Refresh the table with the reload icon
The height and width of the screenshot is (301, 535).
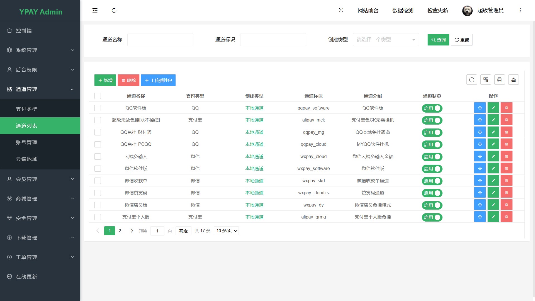[x=471, y=79]
